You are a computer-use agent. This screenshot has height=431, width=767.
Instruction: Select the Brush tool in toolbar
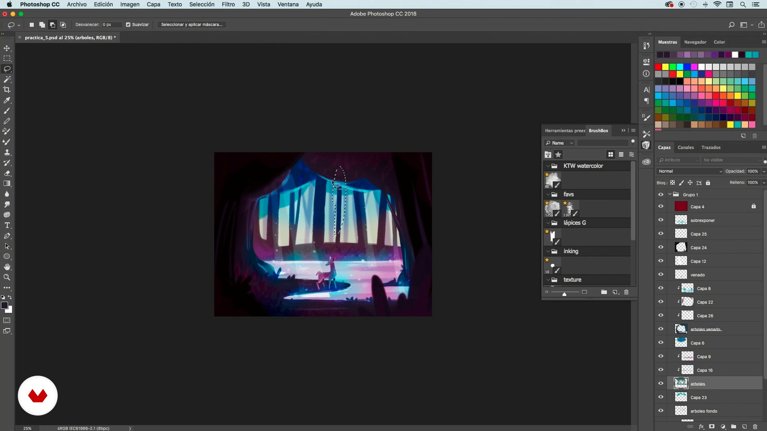click(7, 111)
